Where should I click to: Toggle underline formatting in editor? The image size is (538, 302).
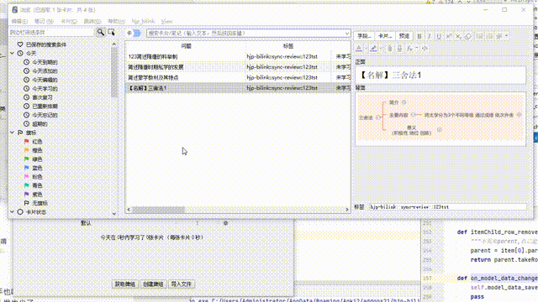click(x=439, y=36)
